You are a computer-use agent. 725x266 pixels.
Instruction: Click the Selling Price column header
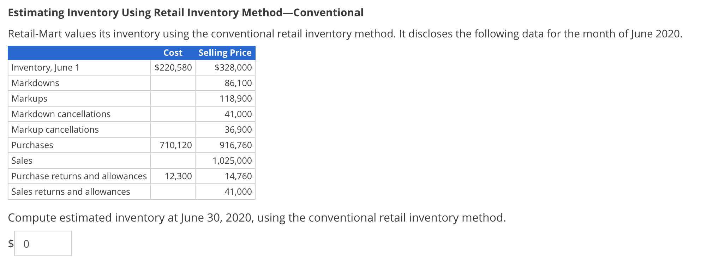[x=225, y=52]
